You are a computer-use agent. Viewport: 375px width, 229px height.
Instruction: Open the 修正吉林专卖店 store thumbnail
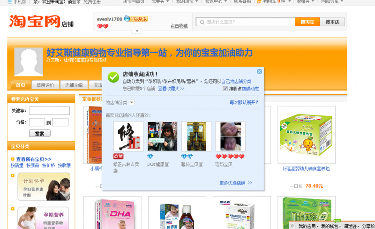coord(128,136)
